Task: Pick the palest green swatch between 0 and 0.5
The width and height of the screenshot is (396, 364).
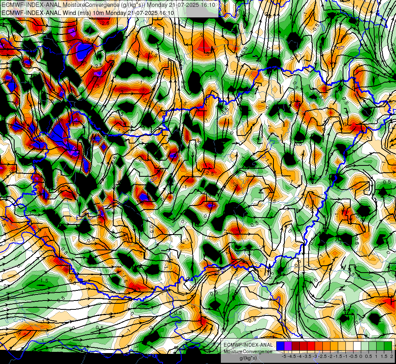Action: click(x=365, y=346)
